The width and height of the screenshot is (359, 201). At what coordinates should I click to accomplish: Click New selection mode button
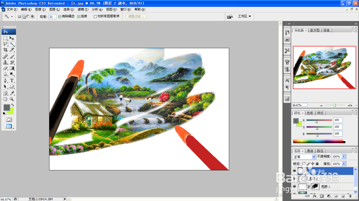click(x=19, y=16)
